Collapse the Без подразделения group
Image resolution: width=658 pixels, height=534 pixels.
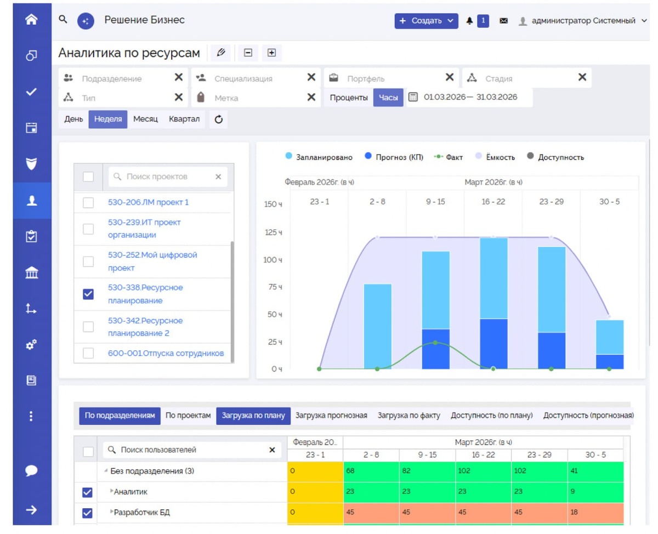[x=106, y=471]
